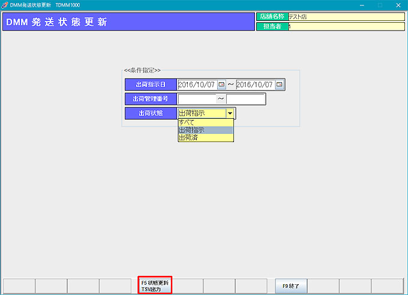Click the 出荷指示日 label

pos(151,85)
